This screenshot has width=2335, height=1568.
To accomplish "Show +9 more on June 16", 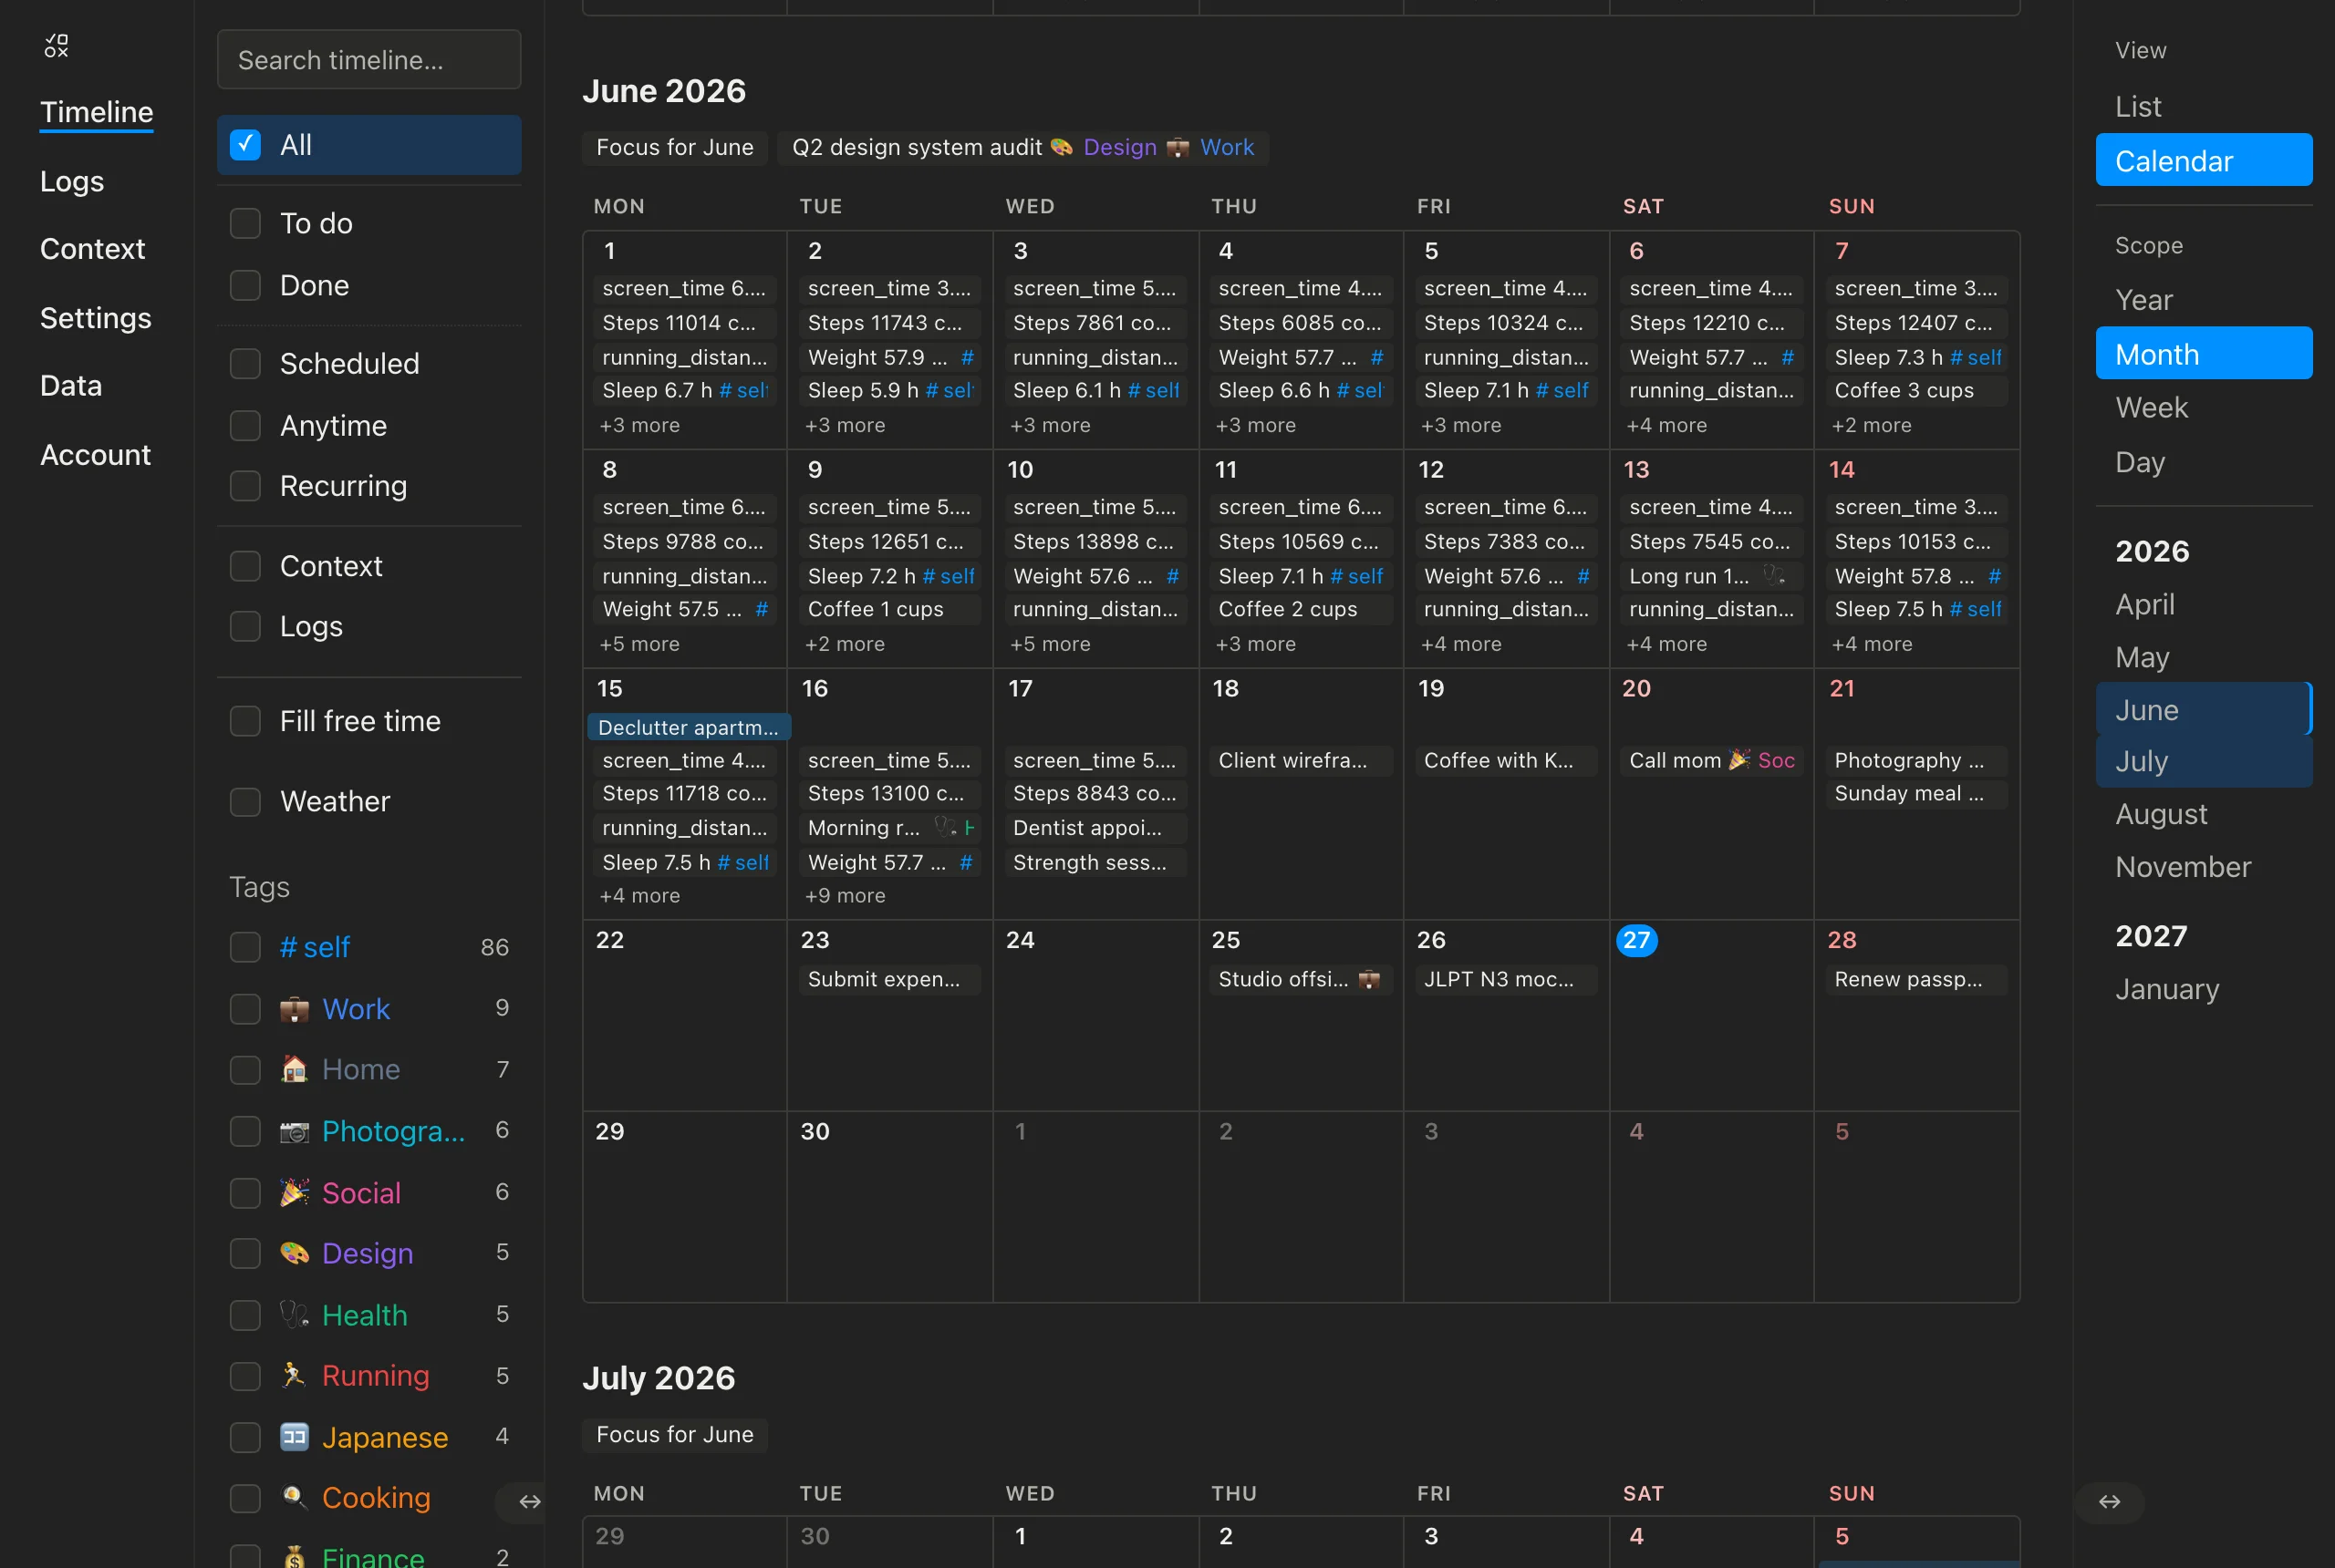I will 845,895.
